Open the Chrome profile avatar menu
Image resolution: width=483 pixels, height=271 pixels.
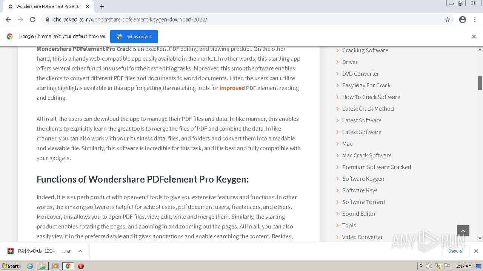tap(463, 20)
